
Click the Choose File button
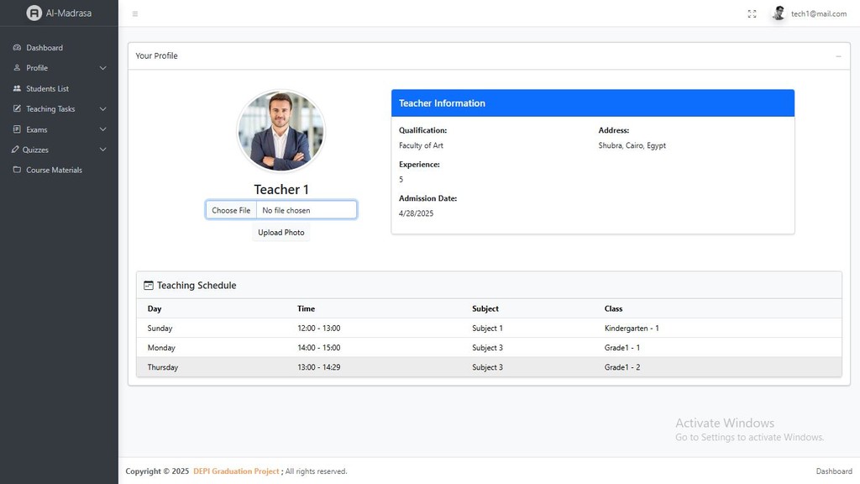coord(231,210)
